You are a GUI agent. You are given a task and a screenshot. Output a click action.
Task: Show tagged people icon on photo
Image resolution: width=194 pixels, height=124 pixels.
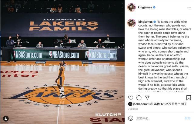[6, 119]
